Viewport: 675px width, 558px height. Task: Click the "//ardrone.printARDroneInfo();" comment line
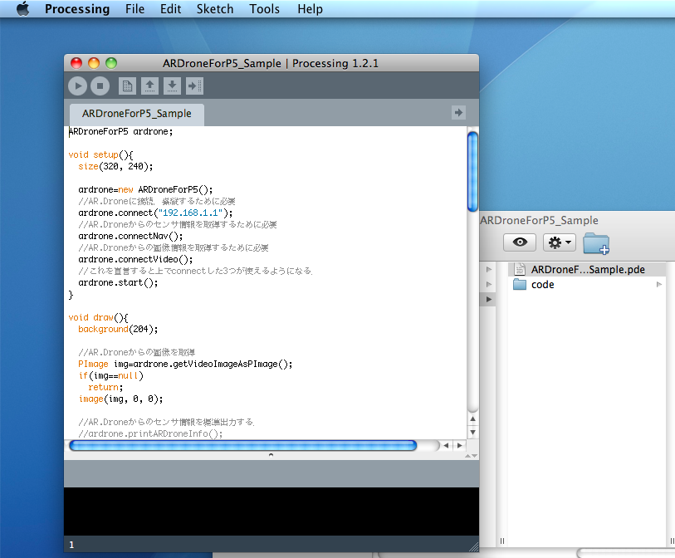(150, 434)
